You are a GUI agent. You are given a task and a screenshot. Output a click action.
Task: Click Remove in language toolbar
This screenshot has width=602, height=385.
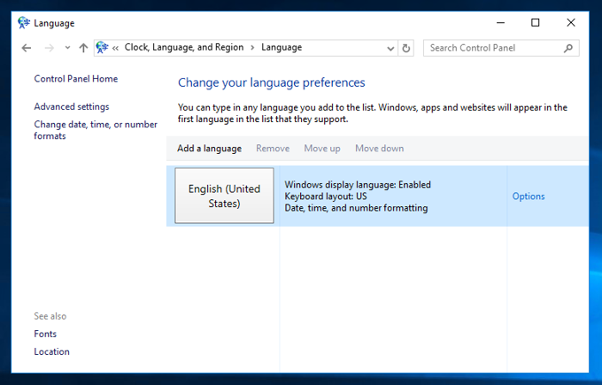pos(273,149)
